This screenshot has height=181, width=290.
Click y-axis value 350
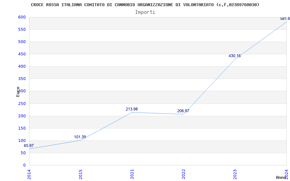point(22,79)
